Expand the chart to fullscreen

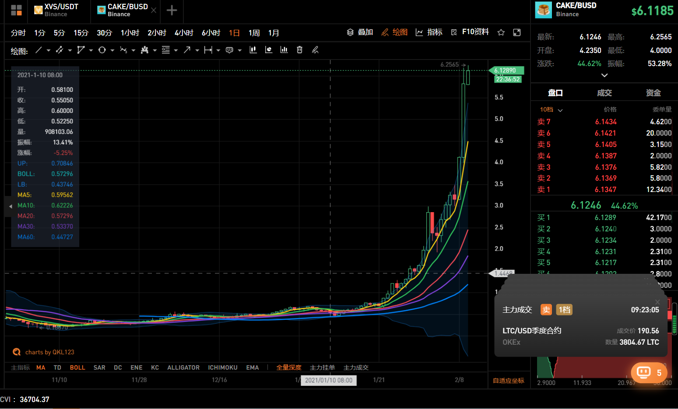[x=517, y=32]
